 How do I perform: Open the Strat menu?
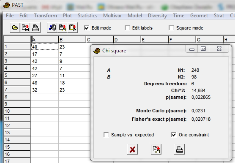point(219,16)
